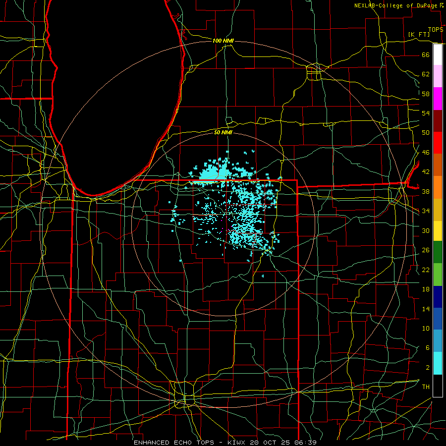Click the '50 NMI' range ring label
446x446 pixels.
(223, 132)
